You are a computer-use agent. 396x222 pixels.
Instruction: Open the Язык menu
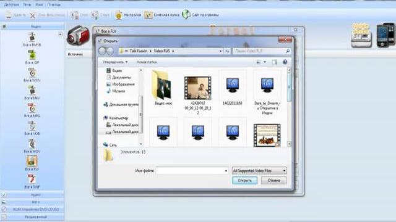(39, 4)
